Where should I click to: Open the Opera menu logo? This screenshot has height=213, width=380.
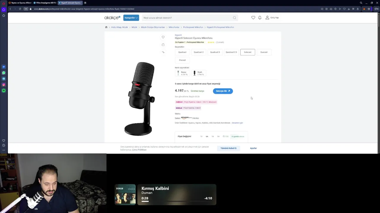click(x=4, y=3)
